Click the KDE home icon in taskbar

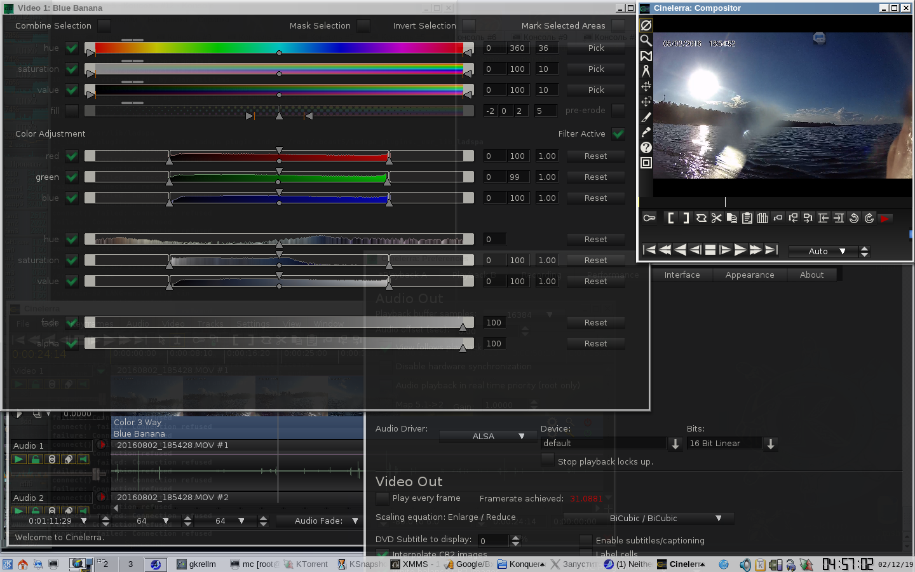(x=23, y=564)
